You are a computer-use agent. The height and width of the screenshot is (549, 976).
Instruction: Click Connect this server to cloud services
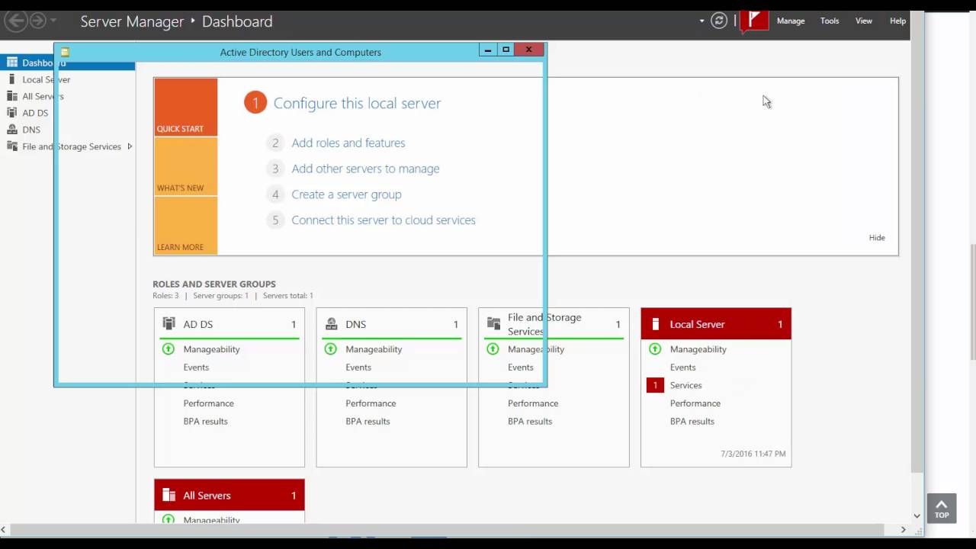(383, 220)
